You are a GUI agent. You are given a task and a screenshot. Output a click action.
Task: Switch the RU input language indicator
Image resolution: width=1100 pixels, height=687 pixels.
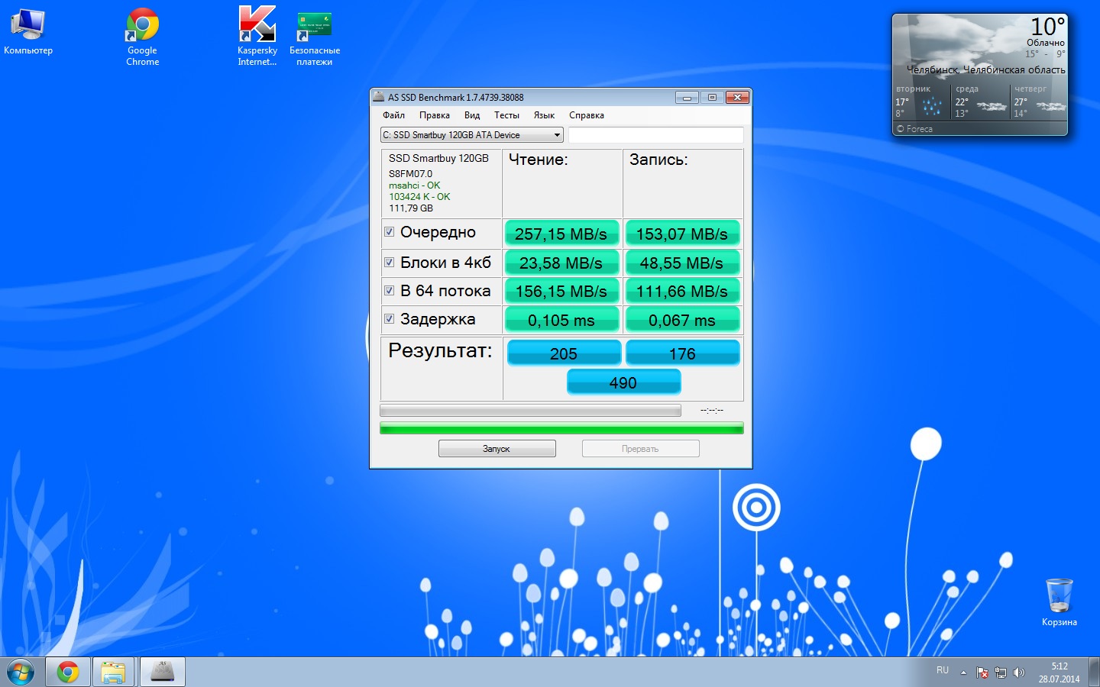943,670
